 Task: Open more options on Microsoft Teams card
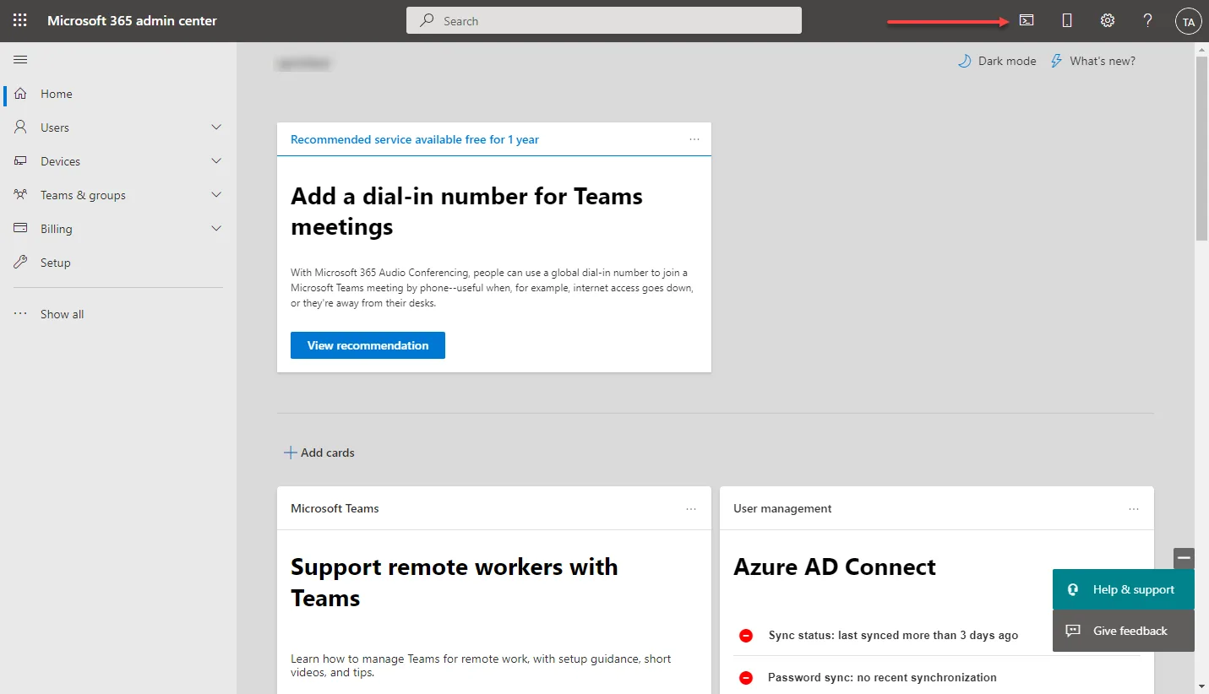[691, 509]
